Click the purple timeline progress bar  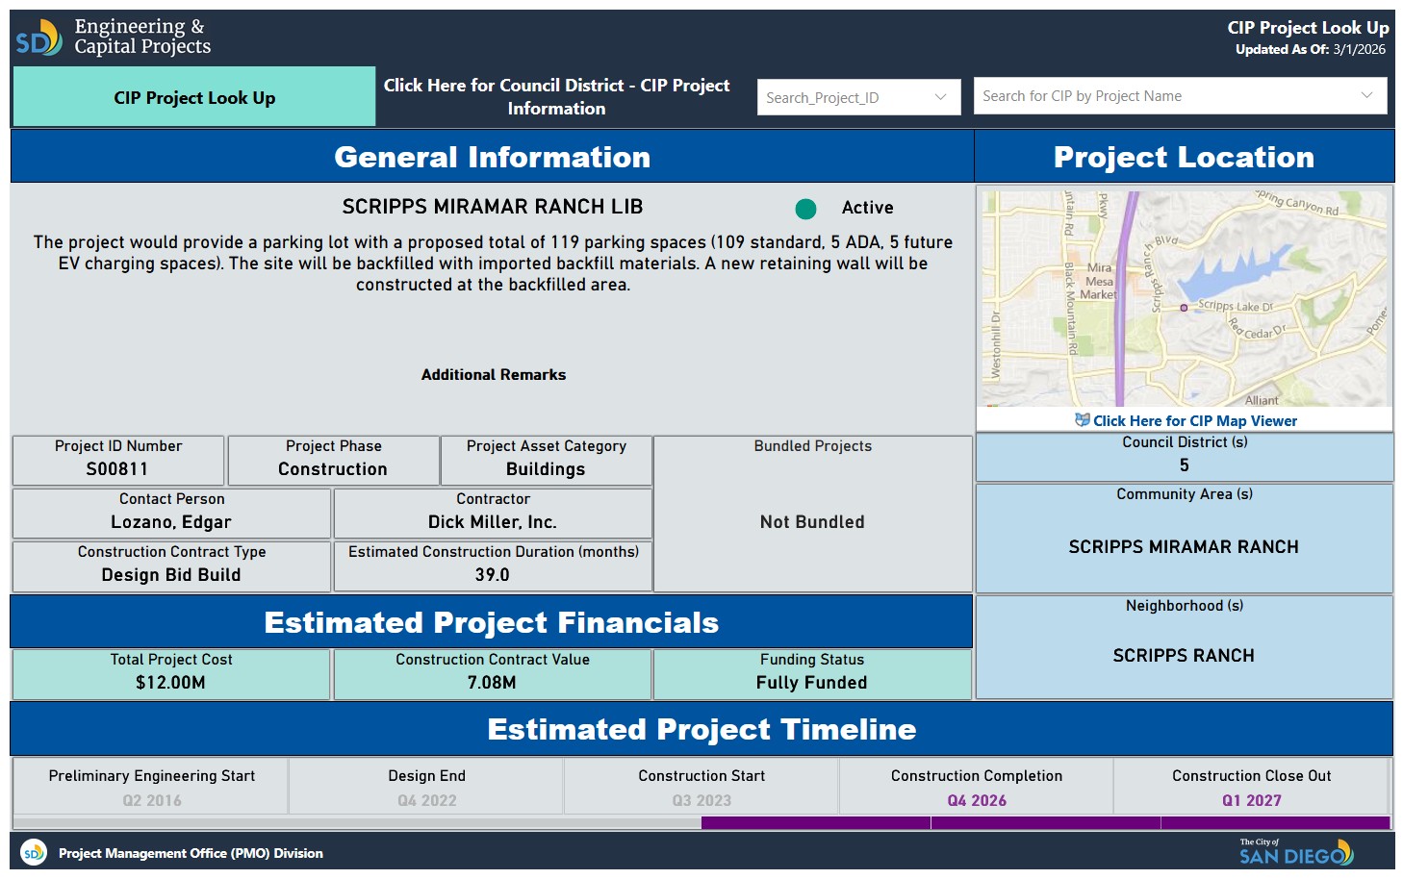(x=1045, y=823)
